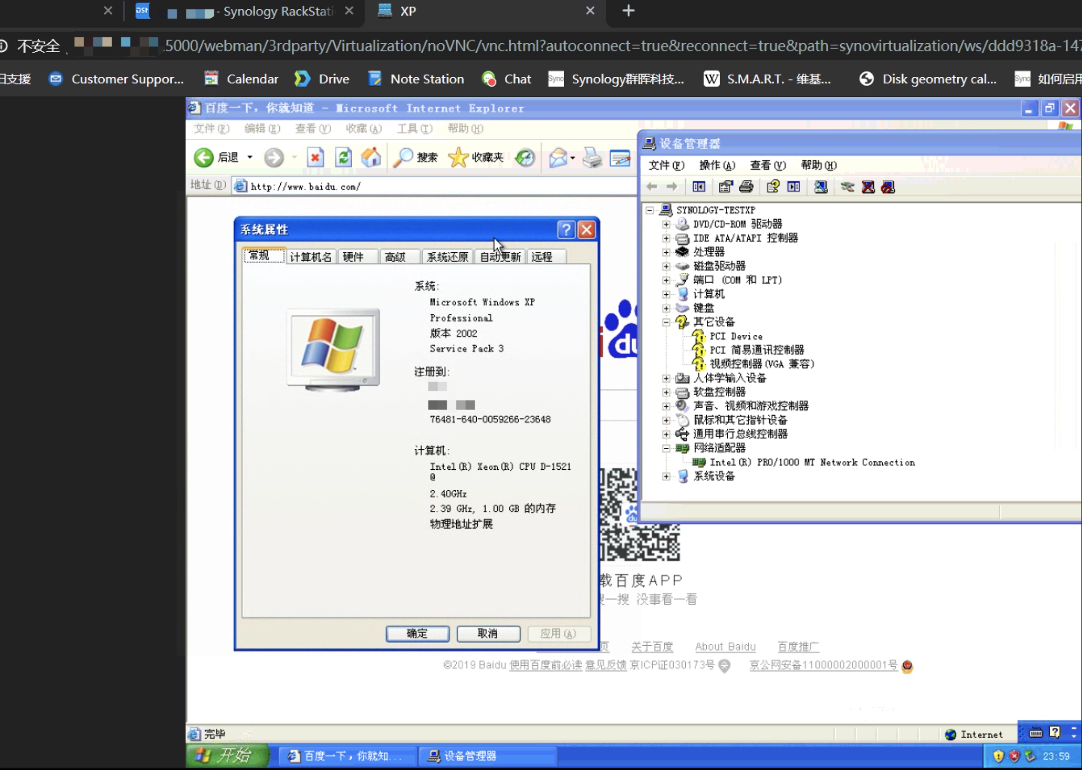Collapse the 其它设备 node
This screenshot has width=1082, height=770.
coord(666,323)
